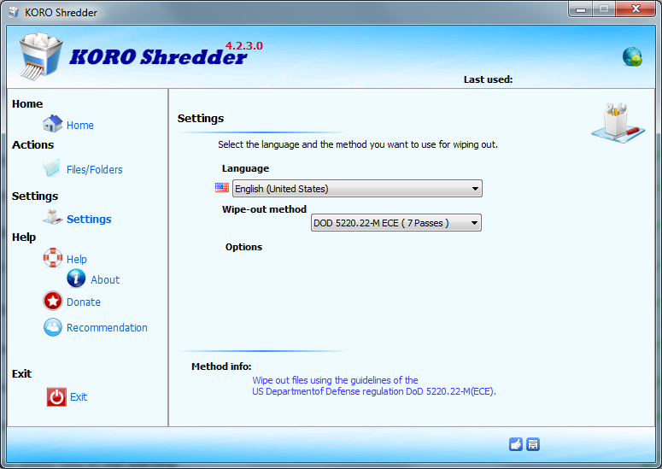The height and width of the screenshot is (469, 662).
Task: Click the KORO Shredder logo bin icon
Action: pyautogui.click(x=40, y=56)
